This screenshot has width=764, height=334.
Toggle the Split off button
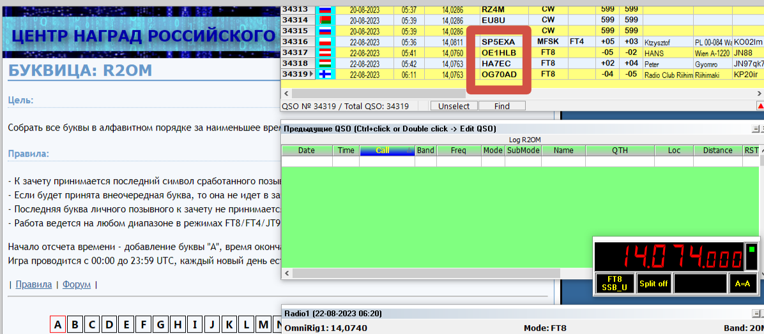click(x=653, y=284)
